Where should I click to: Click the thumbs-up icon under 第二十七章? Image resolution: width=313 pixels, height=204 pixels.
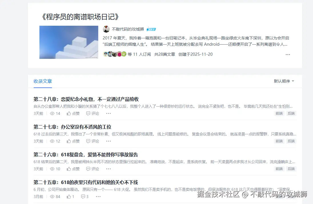pos(69,141)
